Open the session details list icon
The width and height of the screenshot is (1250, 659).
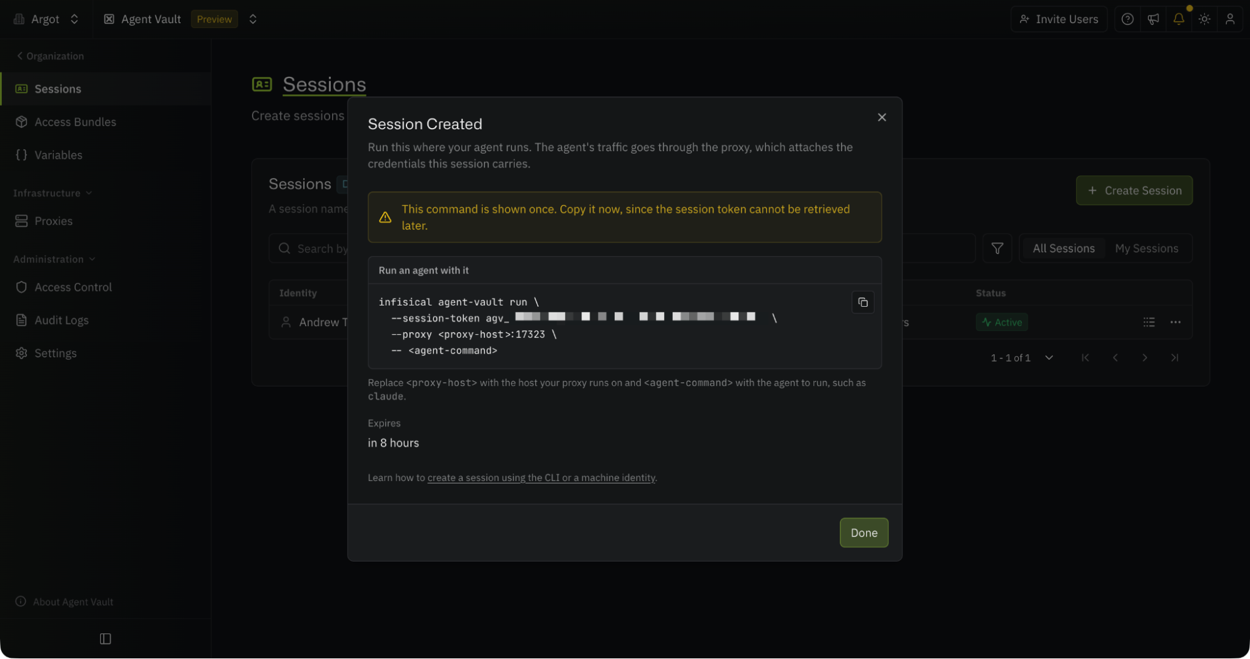[1149, 322]
